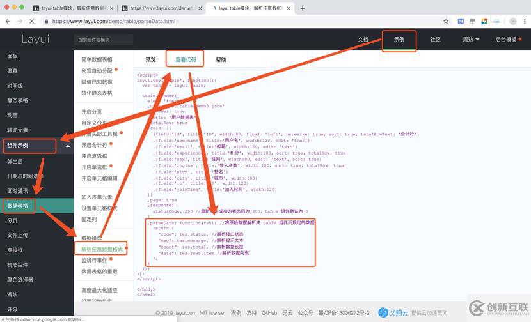
Task: Switch to the 预览 tab
Action: pyautogui.click(x=151, y=59)
